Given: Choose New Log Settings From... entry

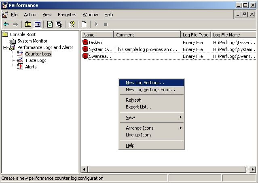Looking at the screenshot, I should (x=152, y=89).
